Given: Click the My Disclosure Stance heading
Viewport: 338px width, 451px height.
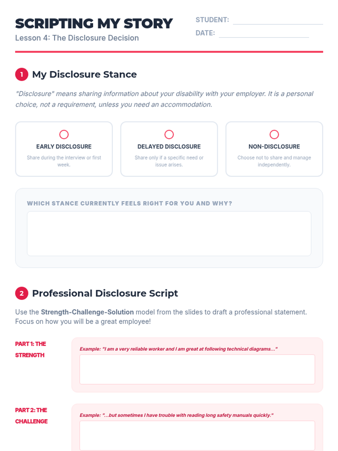Looking at the screenshot, I should click(84, 74).
